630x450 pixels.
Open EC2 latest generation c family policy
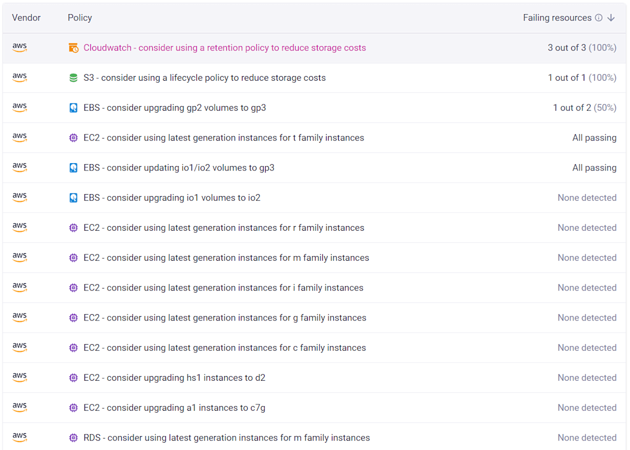click(x=225, y=347)
